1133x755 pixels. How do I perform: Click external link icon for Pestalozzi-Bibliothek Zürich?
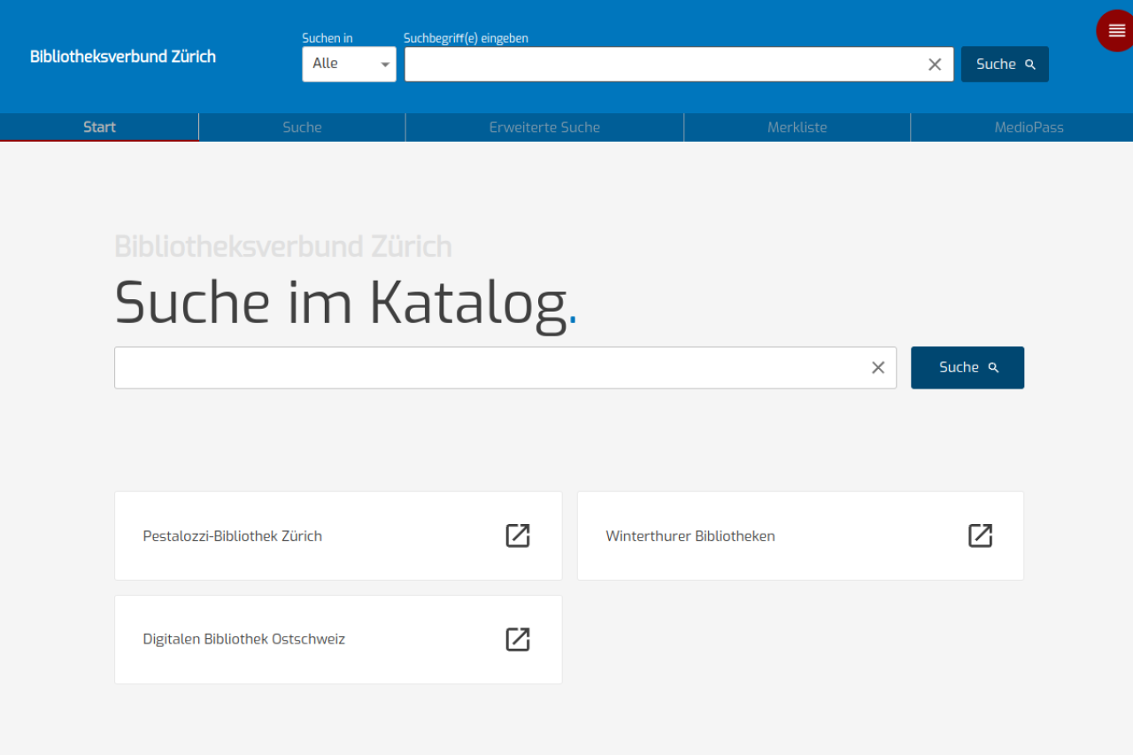pos(517,535)
